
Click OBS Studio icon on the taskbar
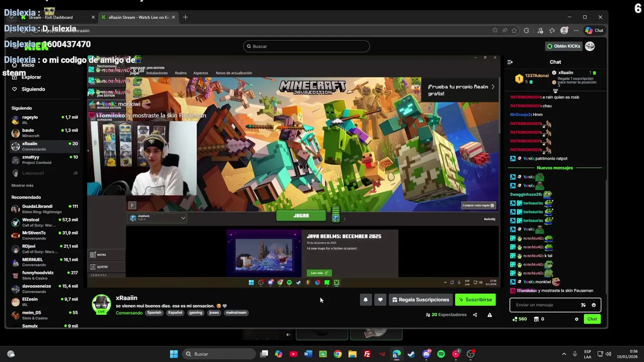470,354
